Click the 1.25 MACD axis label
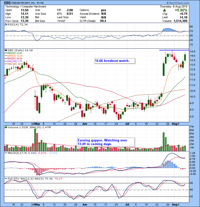 (192, 153)
